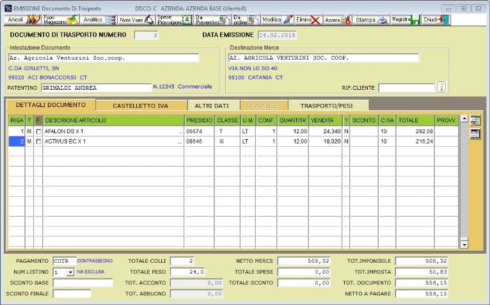This screenshot has width=490, height=305.
Task: Click the PAGAMENTO code field COTR
Action: click(x=65, y=261)
